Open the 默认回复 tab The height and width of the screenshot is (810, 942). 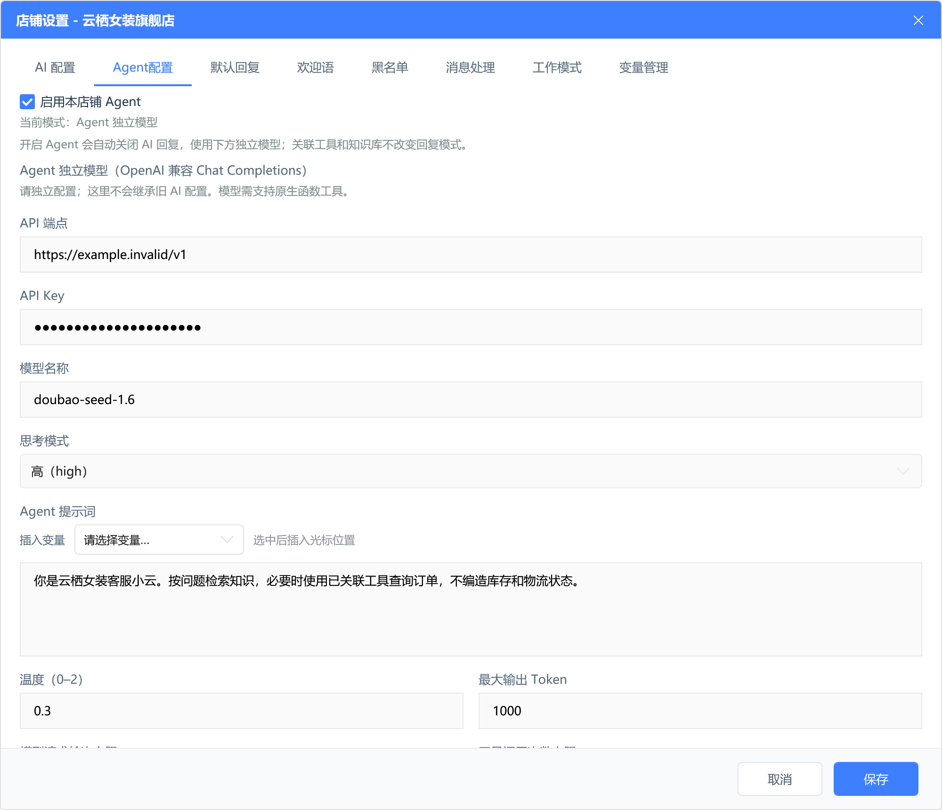[x=235, y=67]
